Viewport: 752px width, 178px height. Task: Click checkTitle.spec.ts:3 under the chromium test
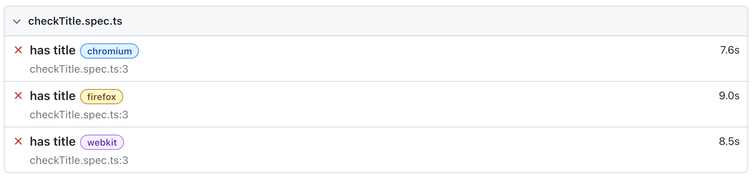79,69
